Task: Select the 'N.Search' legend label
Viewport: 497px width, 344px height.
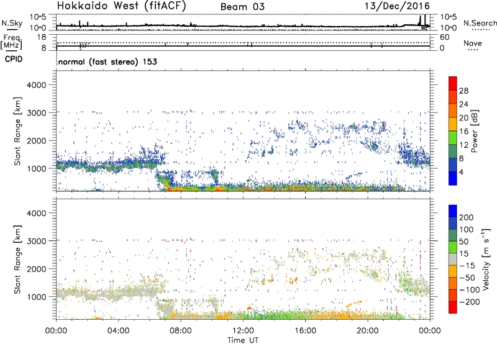Action: 480,23
